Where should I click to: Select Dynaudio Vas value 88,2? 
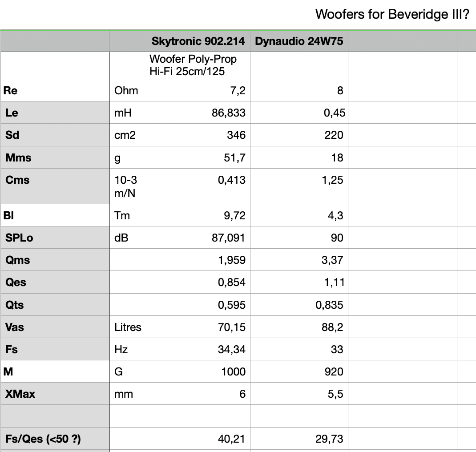click(299, 327)
